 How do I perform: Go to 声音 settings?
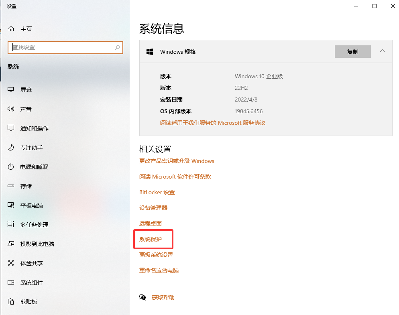(x=26, y=109)
